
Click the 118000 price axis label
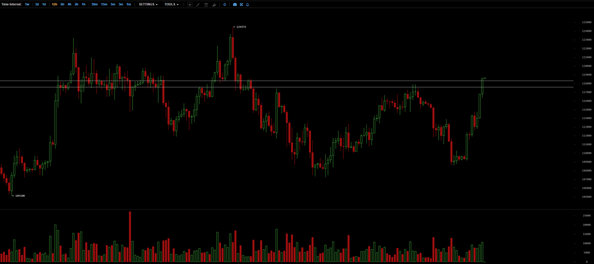coord(588,84)
